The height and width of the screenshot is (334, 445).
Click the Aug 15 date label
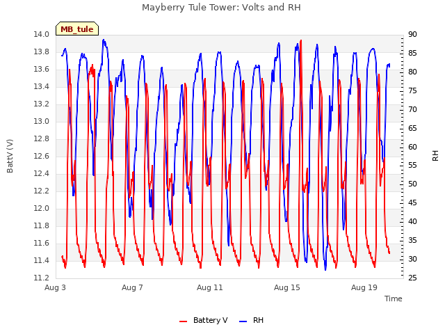pyautogui.click(x=287, y=287)
